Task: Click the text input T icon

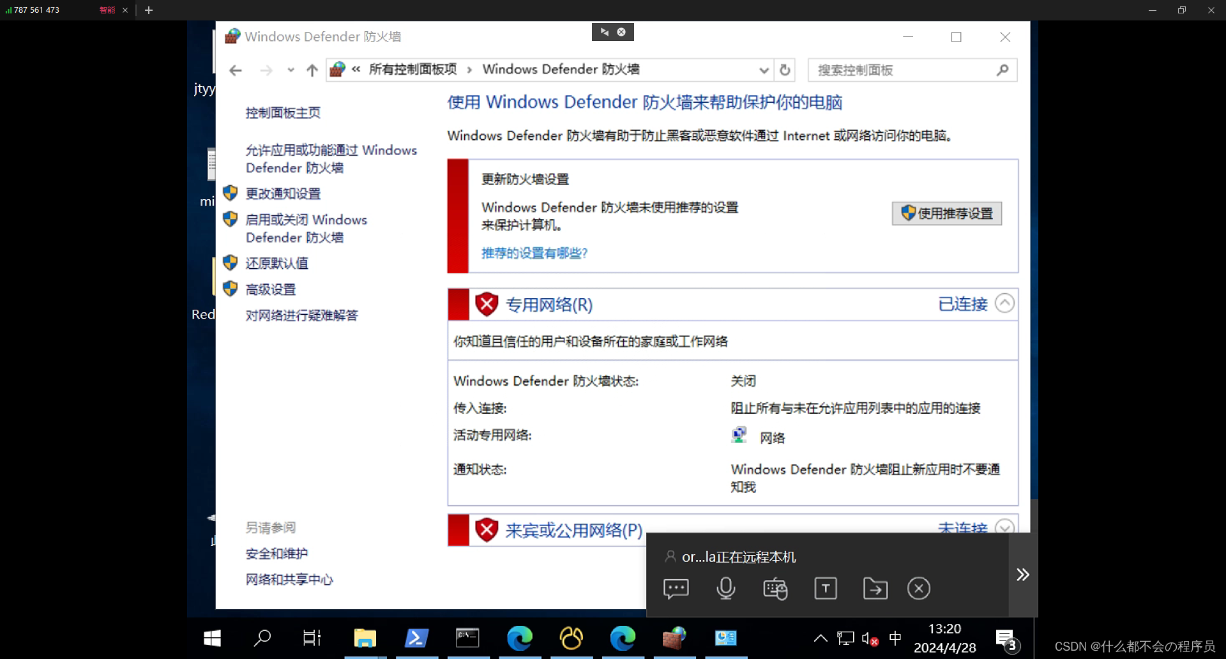Action: [826, 589]
